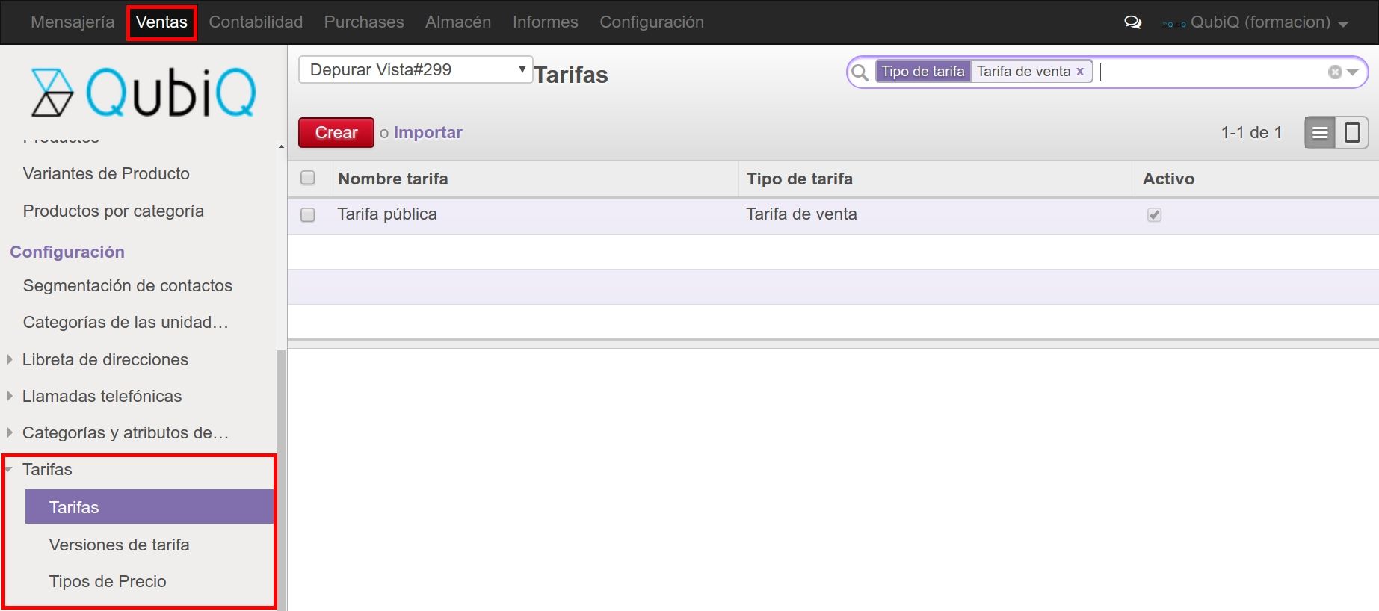Open the Depurar Vista#299 dropdown
Screen dimensions: 1379x611
pos(415,70)
